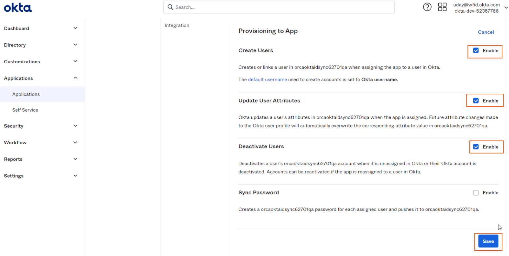The width and height of the screenshot is (509, 256).
Task: Click the Applications section label in sidebar
Action: pos(18,78)
